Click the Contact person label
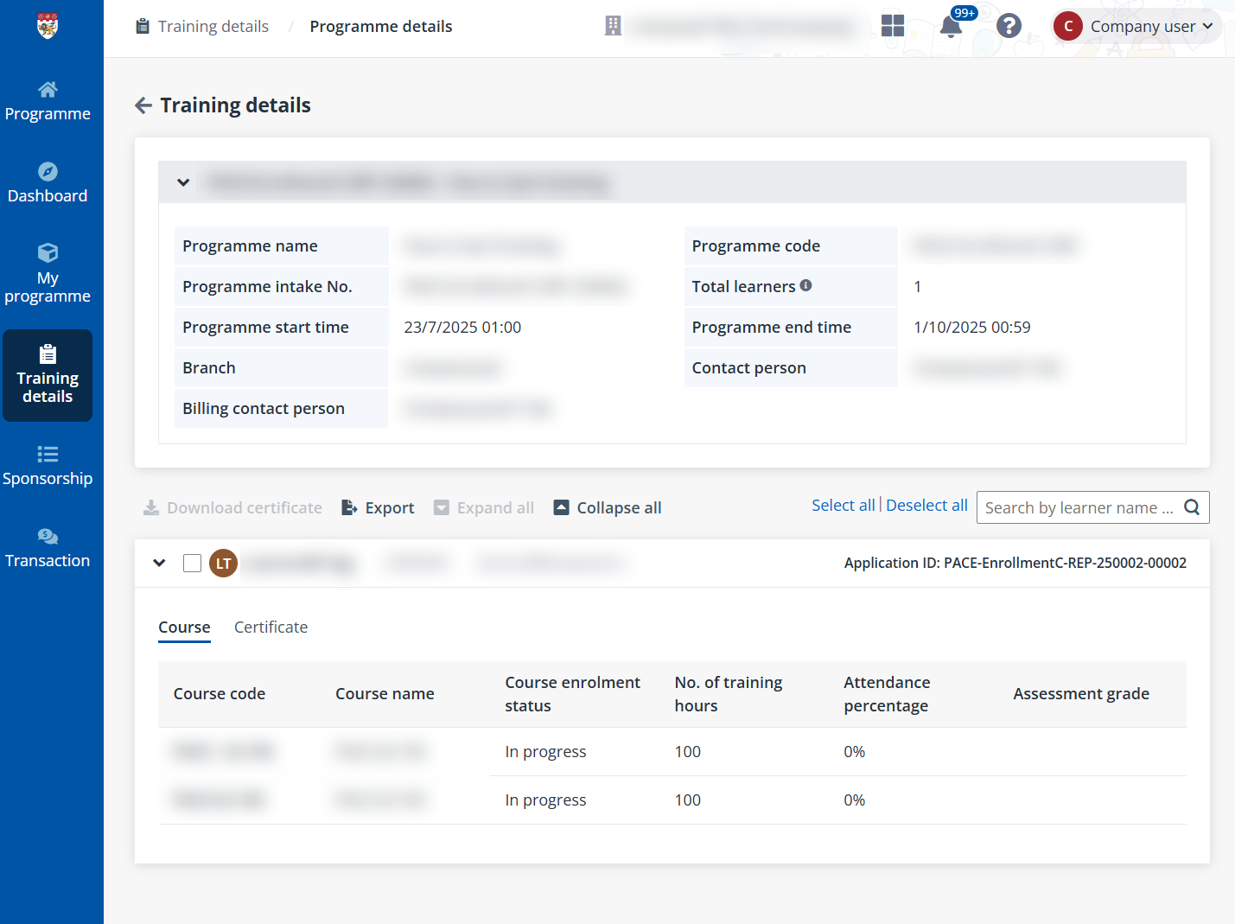 (748, 368)
